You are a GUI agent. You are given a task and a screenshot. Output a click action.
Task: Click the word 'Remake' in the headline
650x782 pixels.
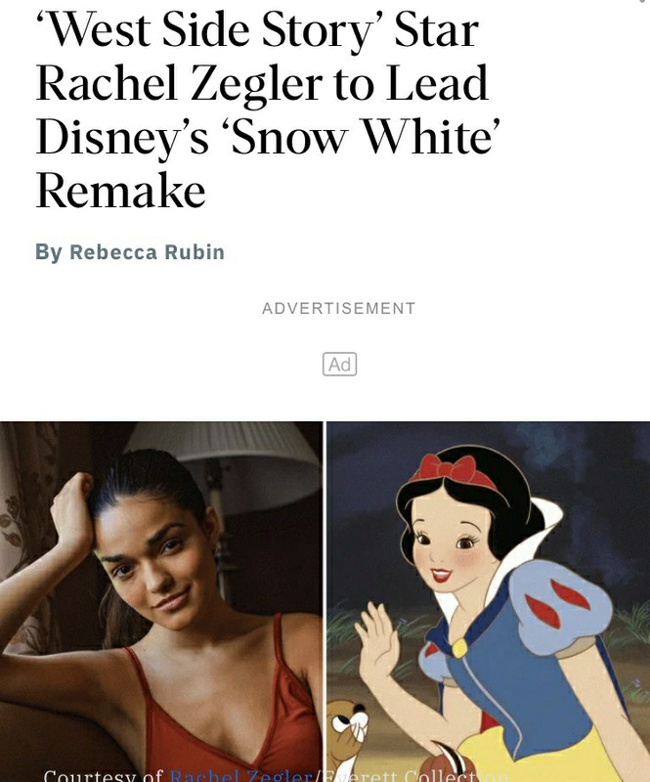tap(121, 191)
